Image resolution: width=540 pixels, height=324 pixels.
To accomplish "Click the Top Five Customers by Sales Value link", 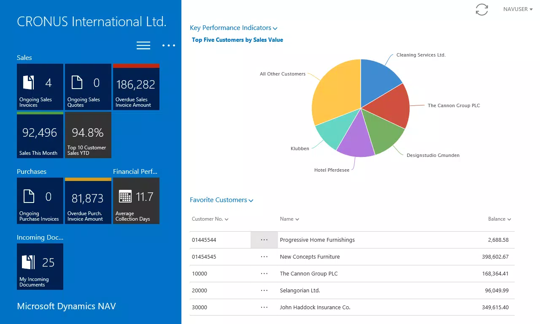I will (x=238, y=40).
